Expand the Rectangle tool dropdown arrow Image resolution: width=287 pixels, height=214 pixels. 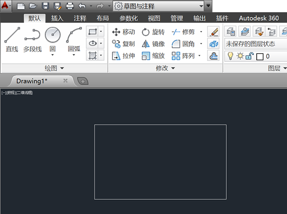coord(101,32)
